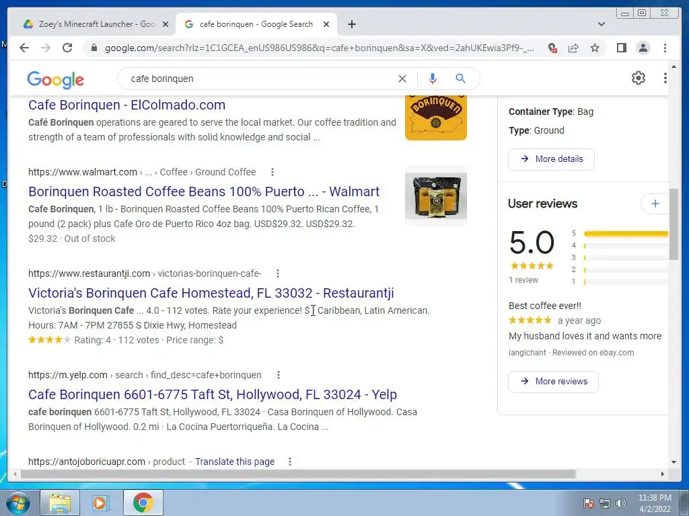Add a user review with the plus button
Screen dimensions: 689x516
(x=655, y=204)
